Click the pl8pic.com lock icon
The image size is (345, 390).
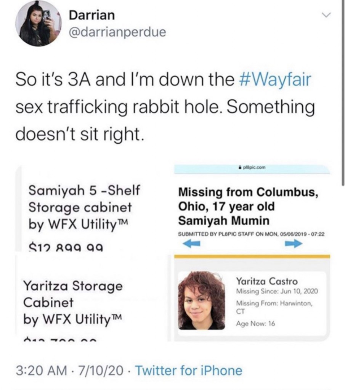(240, 167)
